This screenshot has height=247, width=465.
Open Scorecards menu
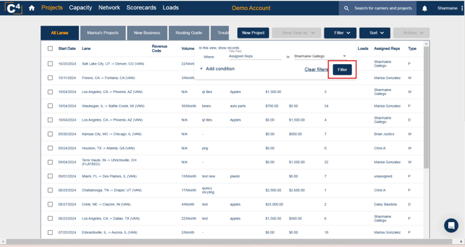tap(141, 7)
